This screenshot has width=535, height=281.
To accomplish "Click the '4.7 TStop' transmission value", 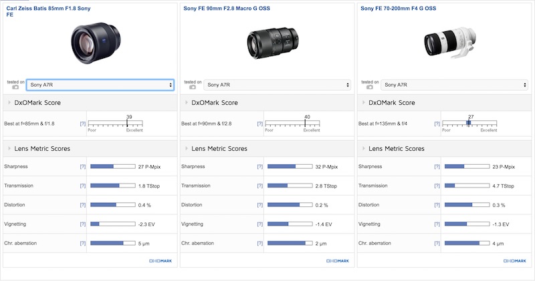I will [503, 186].
